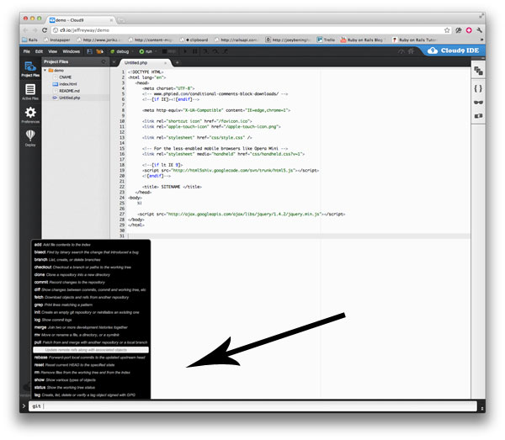Click the step out debugger icon
This screenshot has width=505, height=440.
pos(225,51)
